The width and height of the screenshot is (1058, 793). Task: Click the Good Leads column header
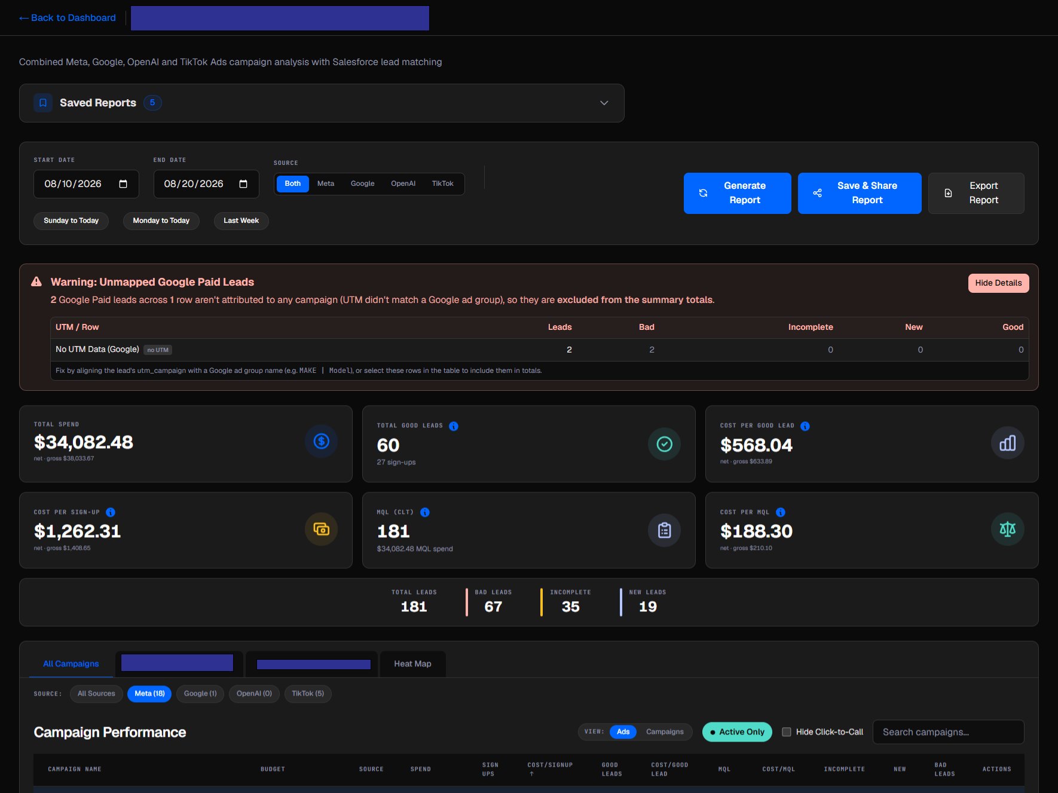tap(611, 769)
